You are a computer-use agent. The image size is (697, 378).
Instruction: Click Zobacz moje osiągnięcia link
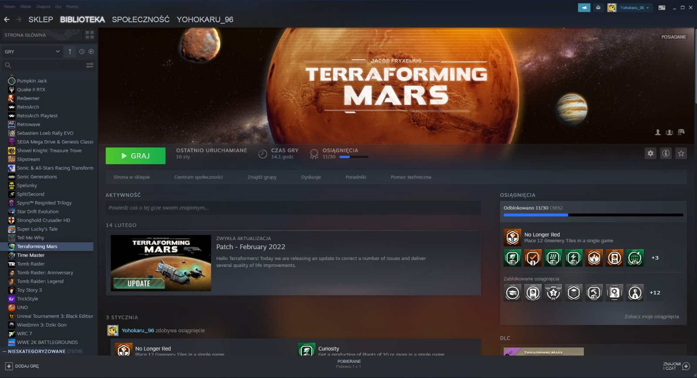[x=652, y=317]
